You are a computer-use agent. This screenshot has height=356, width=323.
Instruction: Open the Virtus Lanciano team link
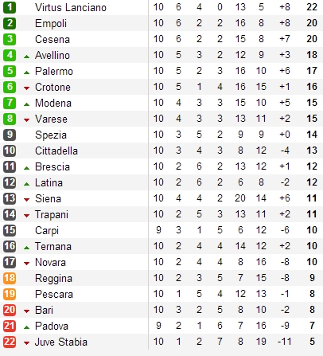pyautogui.click(x=71, y=7)
